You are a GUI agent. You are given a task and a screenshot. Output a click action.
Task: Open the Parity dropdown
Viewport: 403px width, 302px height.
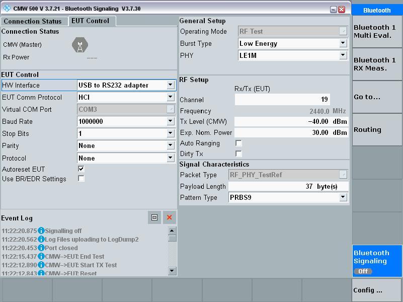[171, 145]
